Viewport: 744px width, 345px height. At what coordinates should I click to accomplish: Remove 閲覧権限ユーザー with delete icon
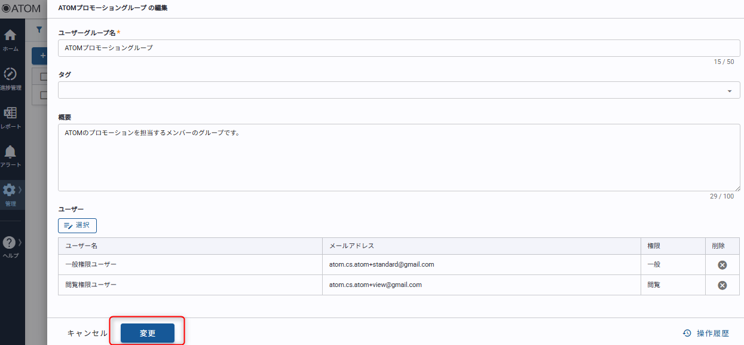click(x=722, y=285)
